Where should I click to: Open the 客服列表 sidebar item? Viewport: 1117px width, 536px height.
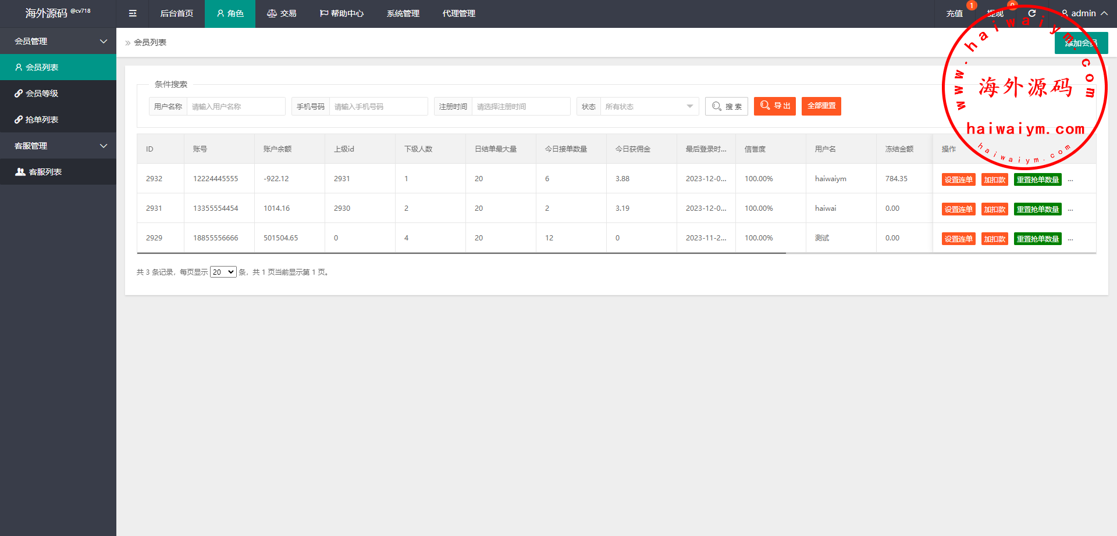(x=45, y=172)
